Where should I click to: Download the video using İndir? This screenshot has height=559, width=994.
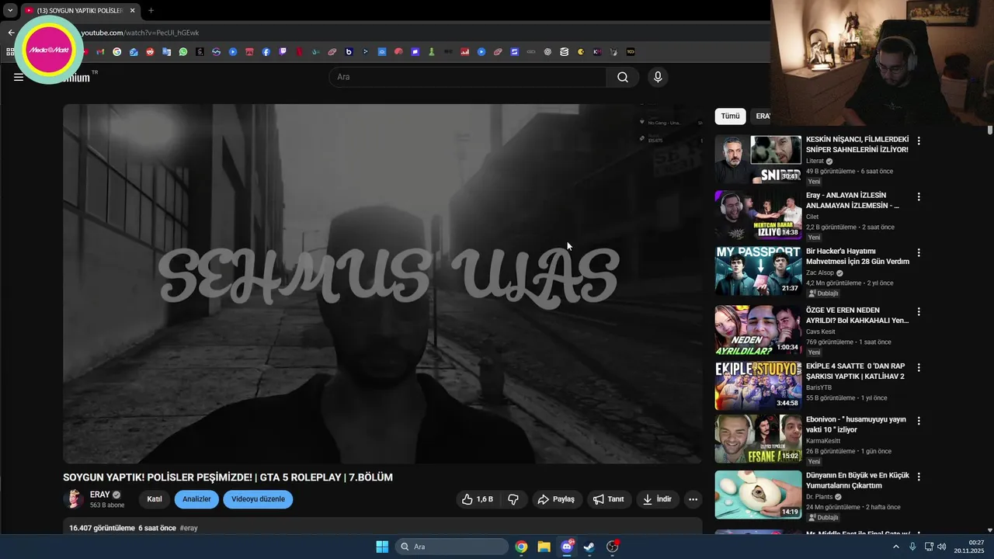(x=657, y=499)
